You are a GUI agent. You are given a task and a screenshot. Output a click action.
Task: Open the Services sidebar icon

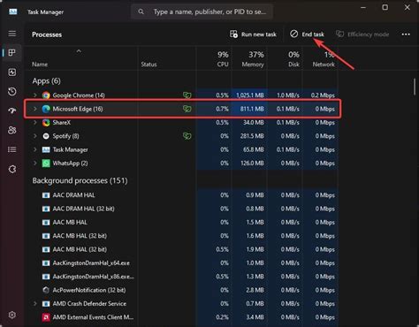click(x=12, y=169)
